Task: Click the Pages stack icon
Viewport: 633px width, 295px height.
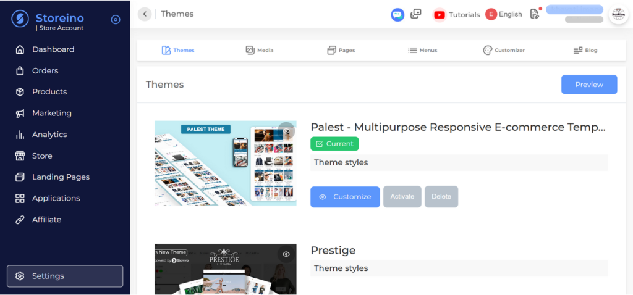Action: click(331, 51)
